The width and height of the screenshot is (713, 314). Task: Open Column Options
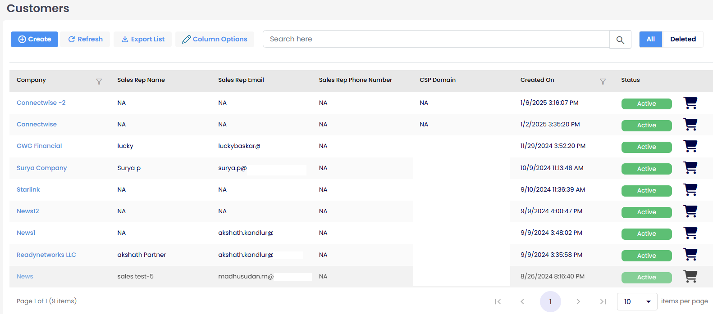[215, 39]
